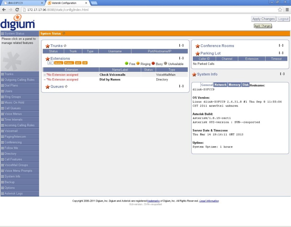Collapse the Queues panel

coord(181,86)
